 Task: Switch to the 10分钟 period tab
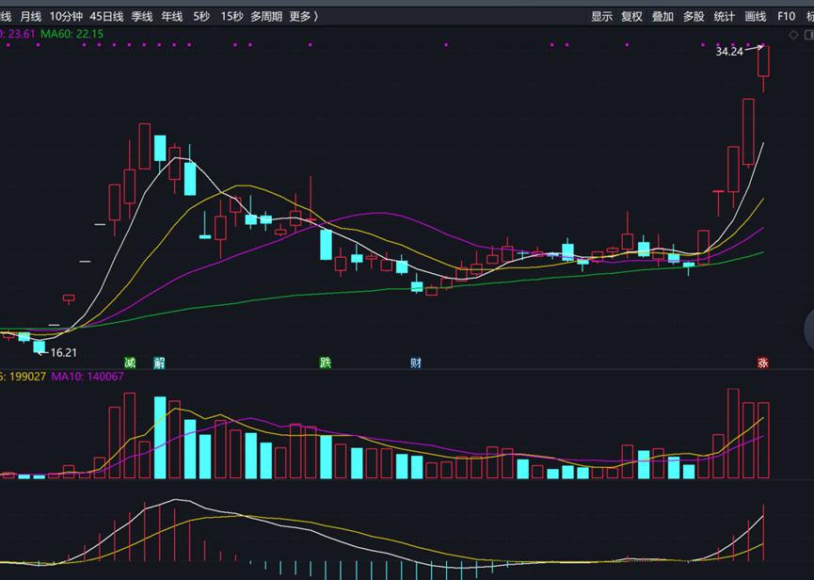tap(66, 16)
